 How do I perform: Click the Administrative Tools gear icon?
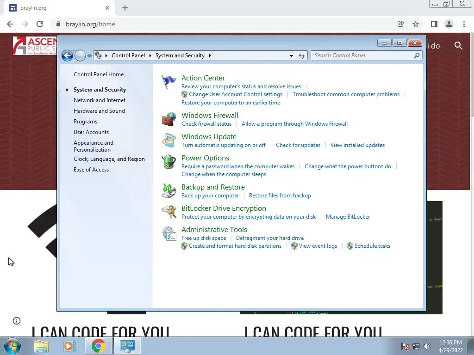168,233
